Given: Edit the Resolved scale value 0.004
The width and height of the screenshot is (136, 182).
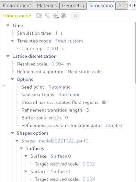Looking at the screenshot, I should (x=58, y=64).
